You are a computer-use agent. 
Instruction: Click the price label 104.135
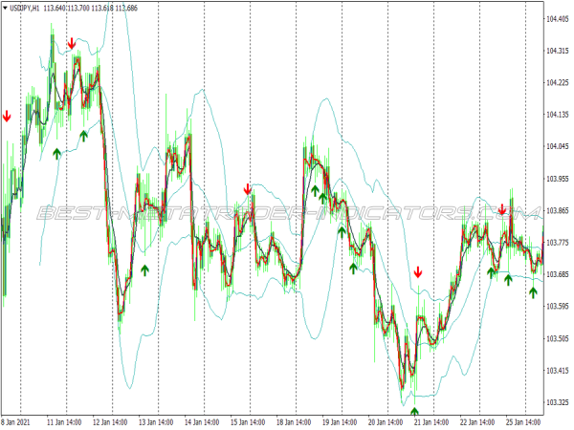[558, 115]
